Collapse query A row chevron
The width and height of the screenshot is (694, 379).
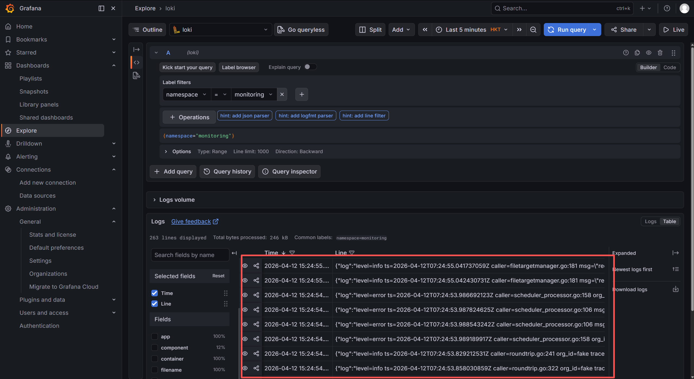156,53
